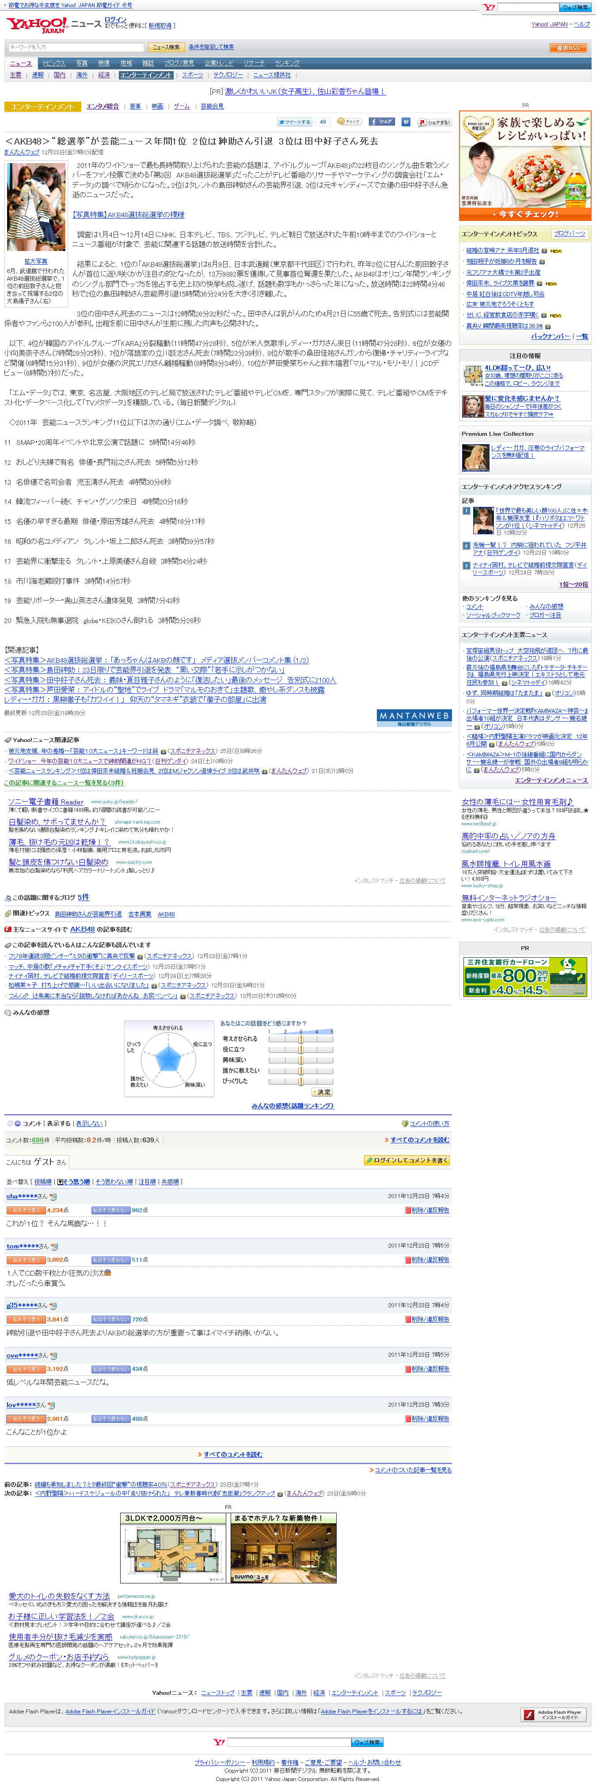Click the Facebook シェア button
The height and width of the screenshot is (1792, 596).
pos(382,122)
